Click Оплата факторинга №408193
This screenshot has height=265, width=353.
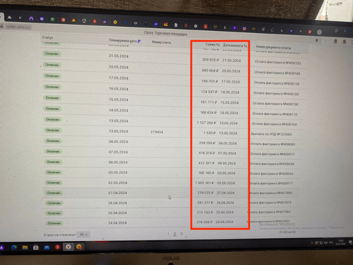point(278,62)
